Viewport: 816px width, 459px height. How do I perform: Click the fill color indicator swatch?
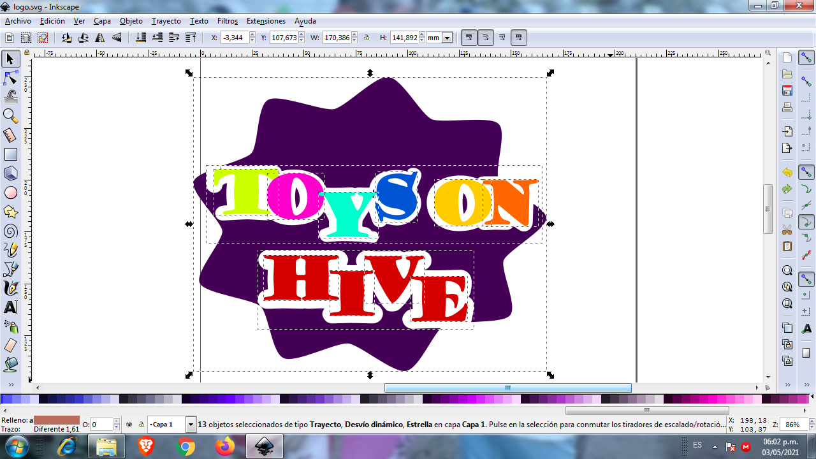pos(57,420)
